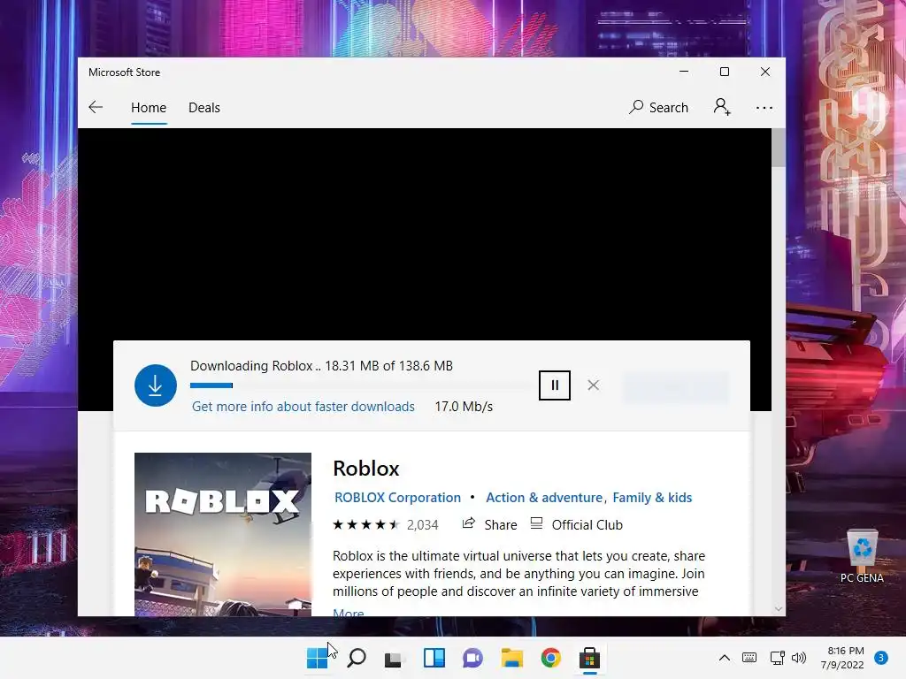
Task: Open File Explorer from the taskbar
Action: click(x=512, y=658)
